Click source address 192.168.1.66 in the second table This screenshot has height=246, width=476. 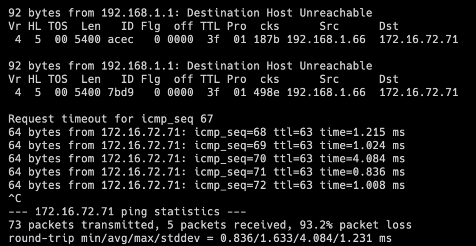[x=326, y=93]
